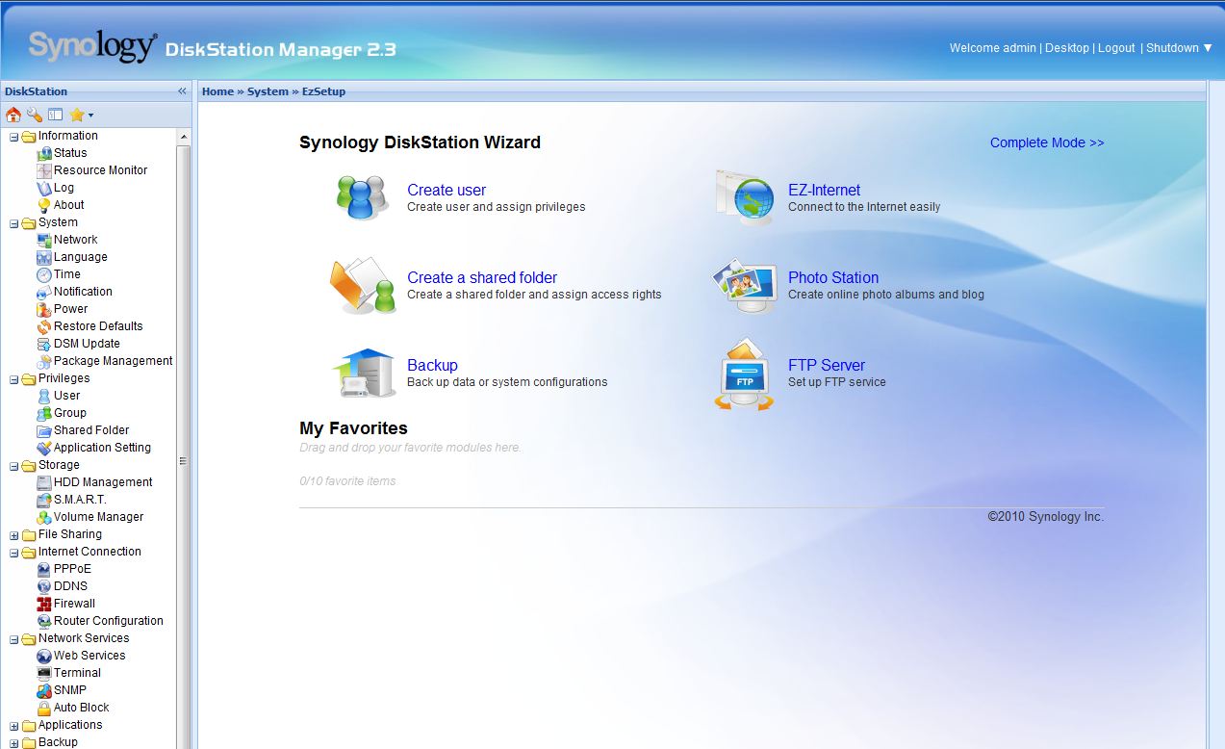The image size is (1225, 749).
Task: Collapse the Network Services folder
Action: (13, 639)
